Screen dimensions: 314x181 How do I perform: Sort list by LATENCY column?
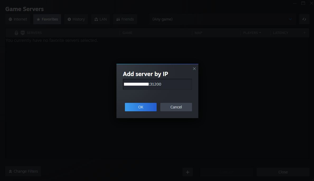point(280,33)
